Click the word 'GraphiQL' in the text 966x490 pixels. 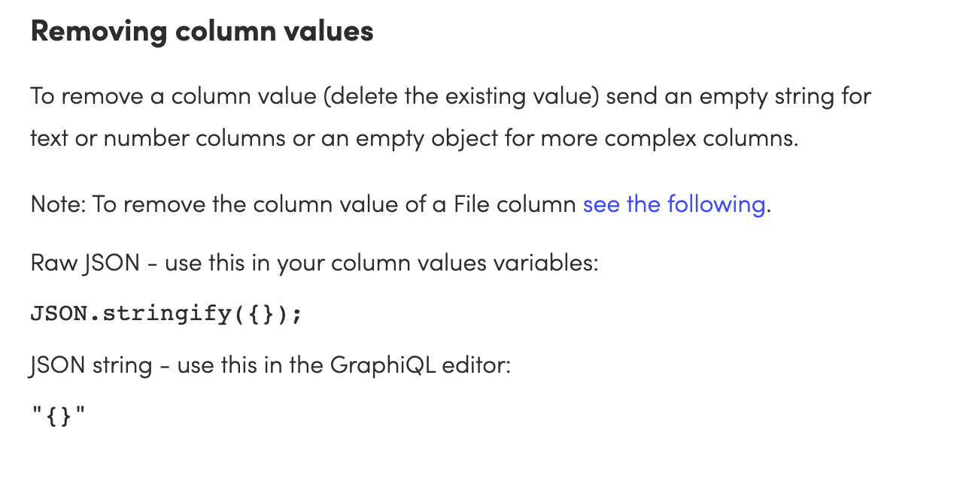(383, 365)
